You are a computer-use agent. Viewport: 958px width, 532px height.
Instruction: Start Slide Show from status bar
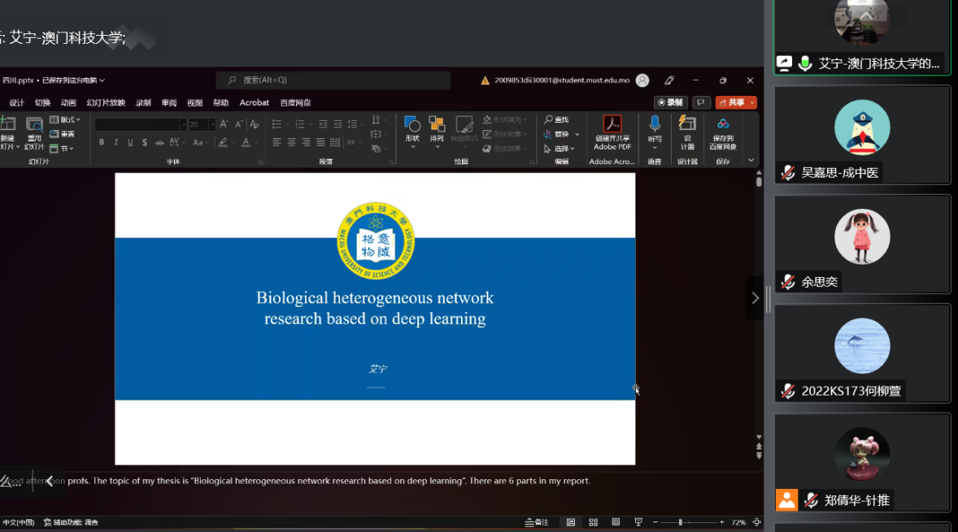(638, 522)
